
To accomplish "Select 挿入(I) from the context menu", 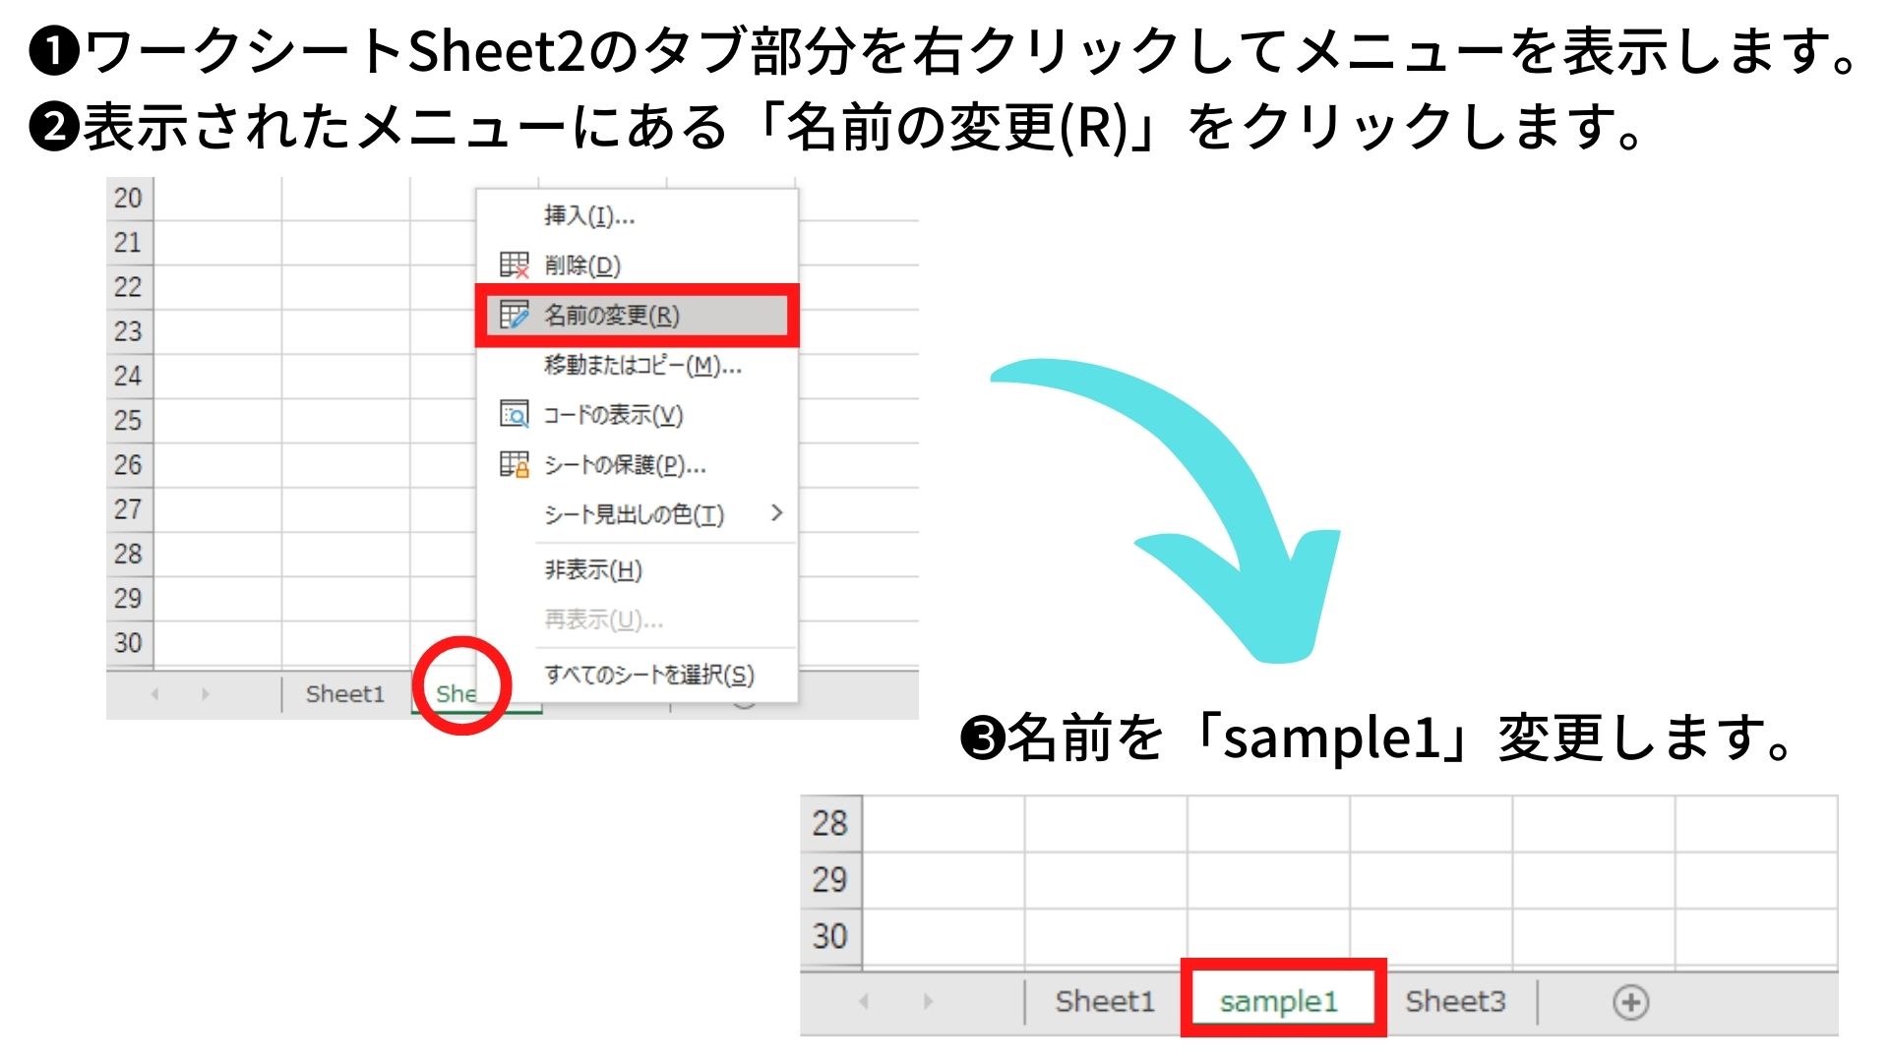I will point(587,215).
